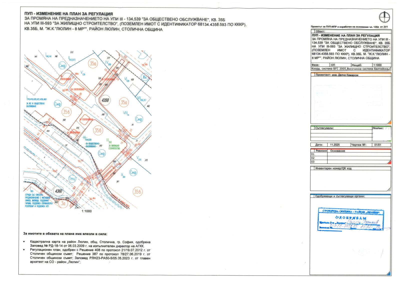Click the orange 3а block circle

click(x=63, y=203)
